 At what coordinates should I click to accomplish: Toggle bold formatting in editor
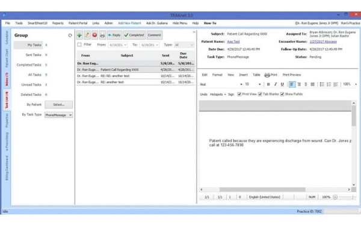pyautogui.click(x=268, y=84)
